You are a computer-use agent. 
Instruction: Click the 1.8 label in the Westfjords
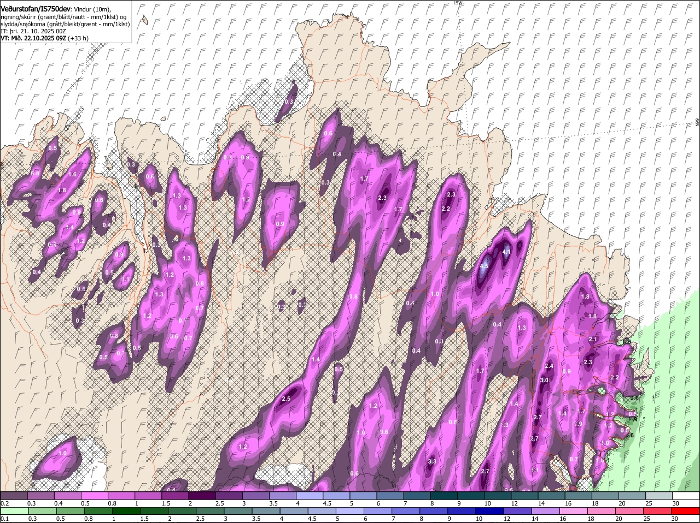coord(62,190)
